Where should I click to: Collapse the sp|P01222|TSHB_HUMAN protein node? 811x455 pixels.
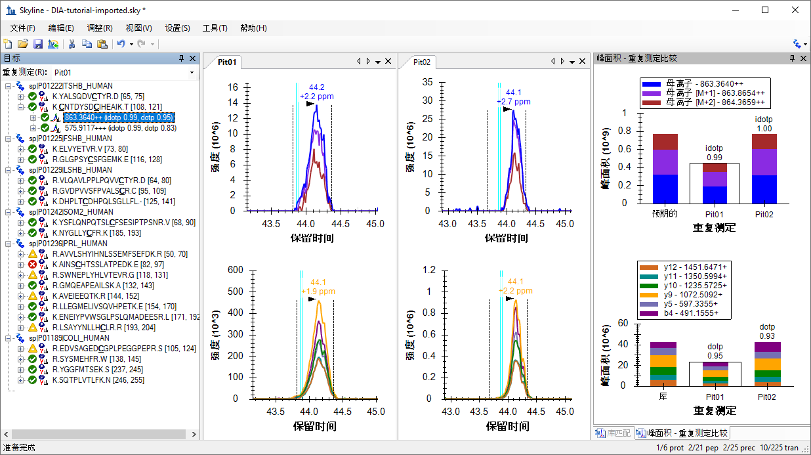coord(9,86)
